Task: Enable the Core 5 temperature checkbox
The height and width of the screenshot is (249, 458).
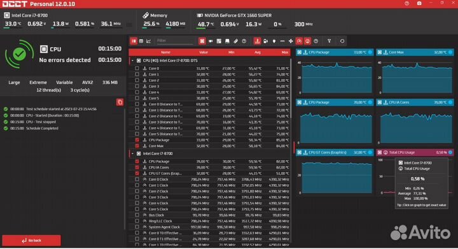Action: 137,98
